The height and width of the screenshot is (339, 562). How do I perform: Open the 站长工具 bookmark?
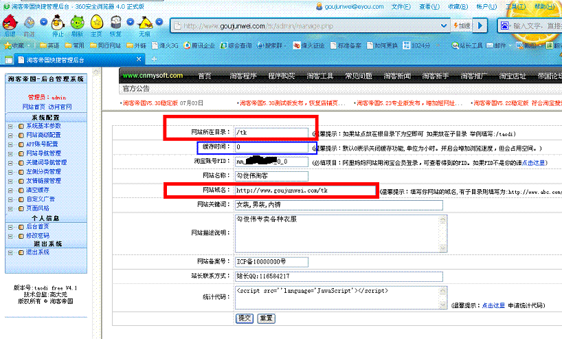(x=467, y=45)
